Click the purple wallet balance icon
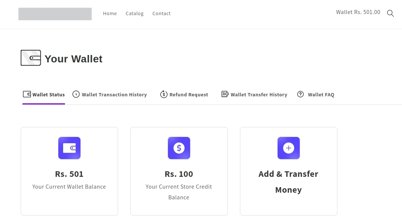The width and height of the screenshot is (402, 220). [x=69, y=148]
